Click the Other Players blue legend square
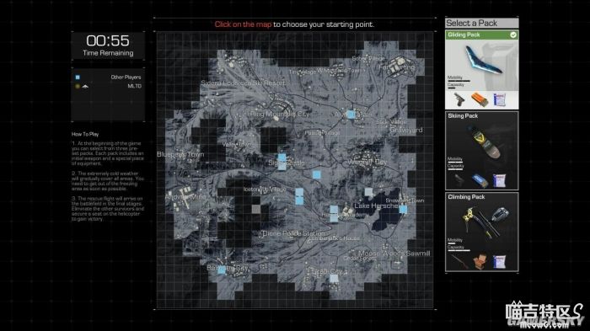This screenshot has height=331, width=590. click(78, 77)
